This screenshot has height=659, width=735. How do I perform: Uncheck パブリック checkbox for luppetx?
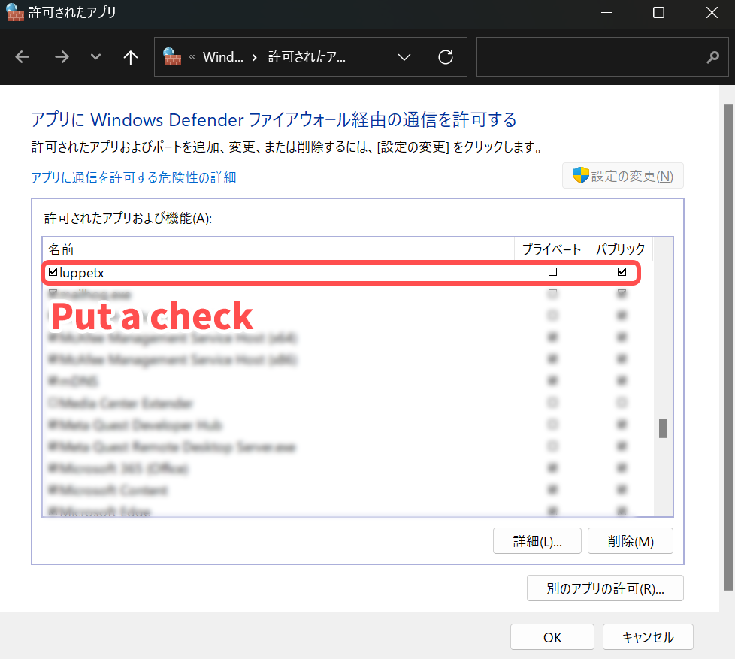[x=622, y=272]
